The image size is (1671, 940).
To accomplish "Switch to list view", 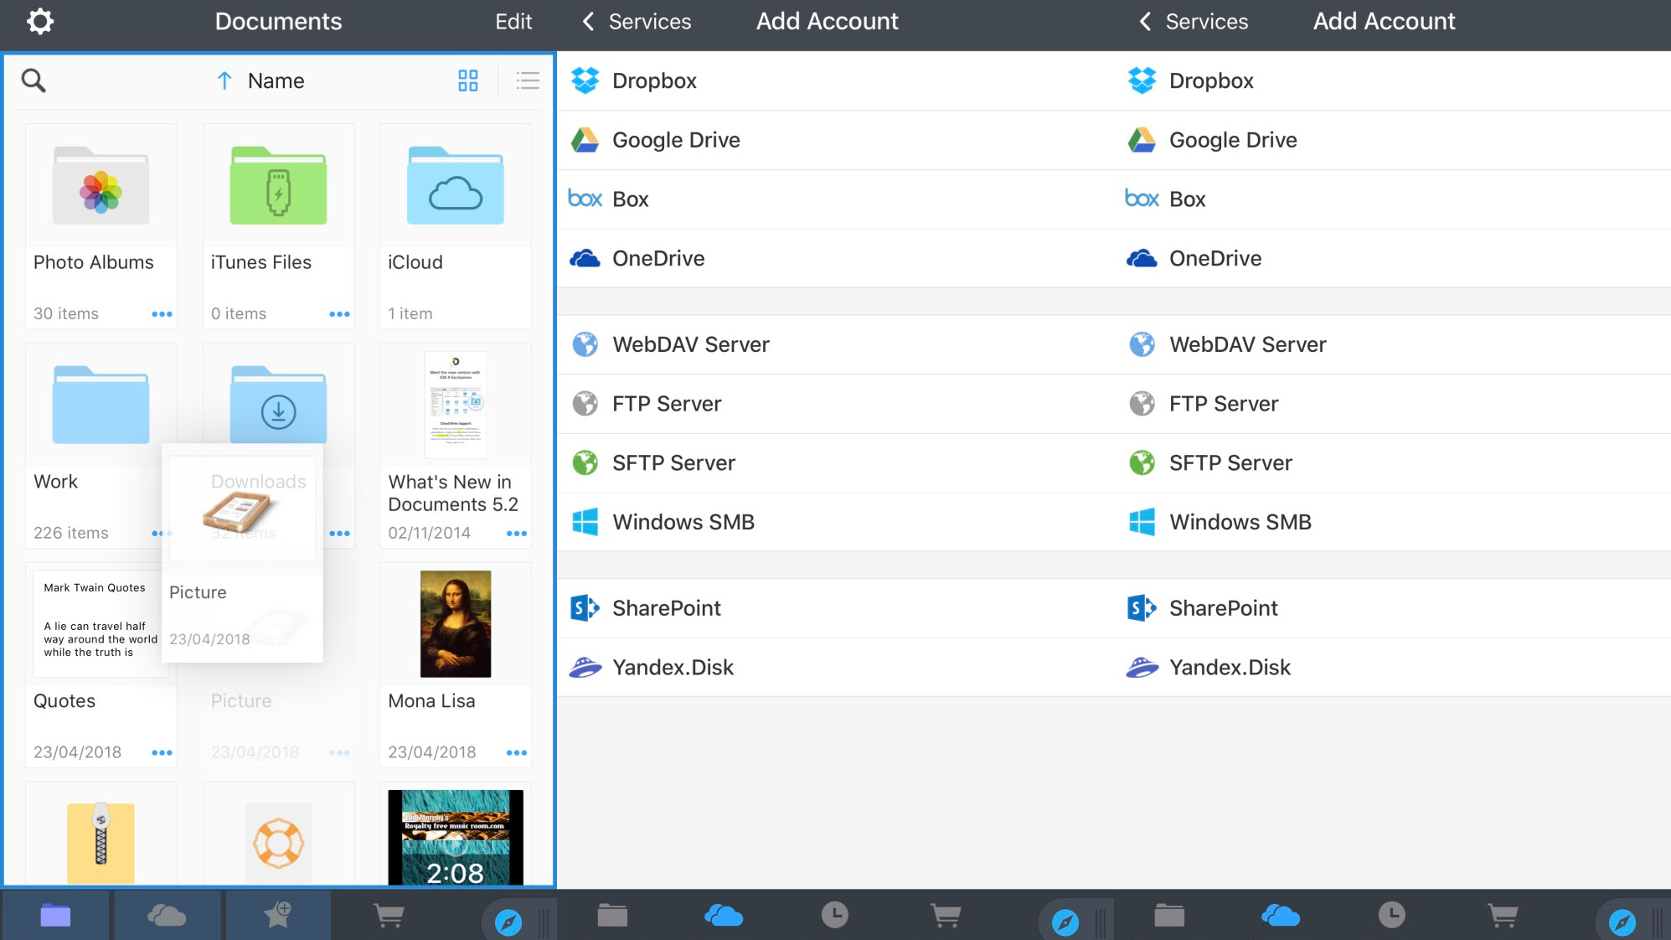I will pos(528,80).
